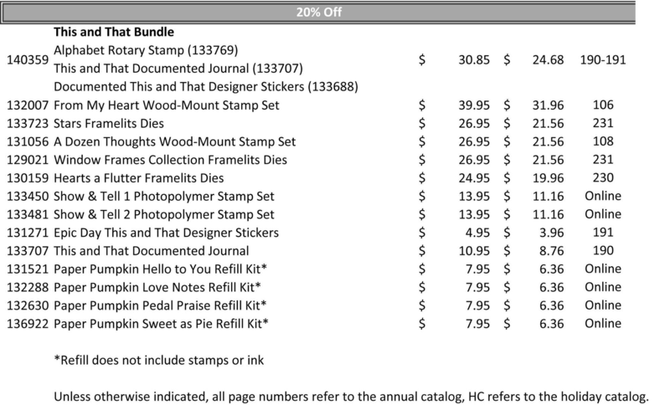
Task: Click From My Heart Wood-Mount Stamp Set
Action: [x=166, y=105]
